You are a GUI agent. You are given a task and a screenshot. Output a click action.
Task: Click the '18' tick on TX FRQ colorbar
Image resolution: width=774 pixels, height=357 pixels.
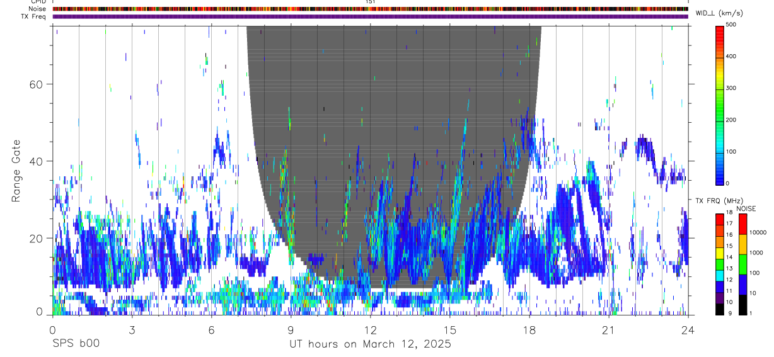coord(729,213)
